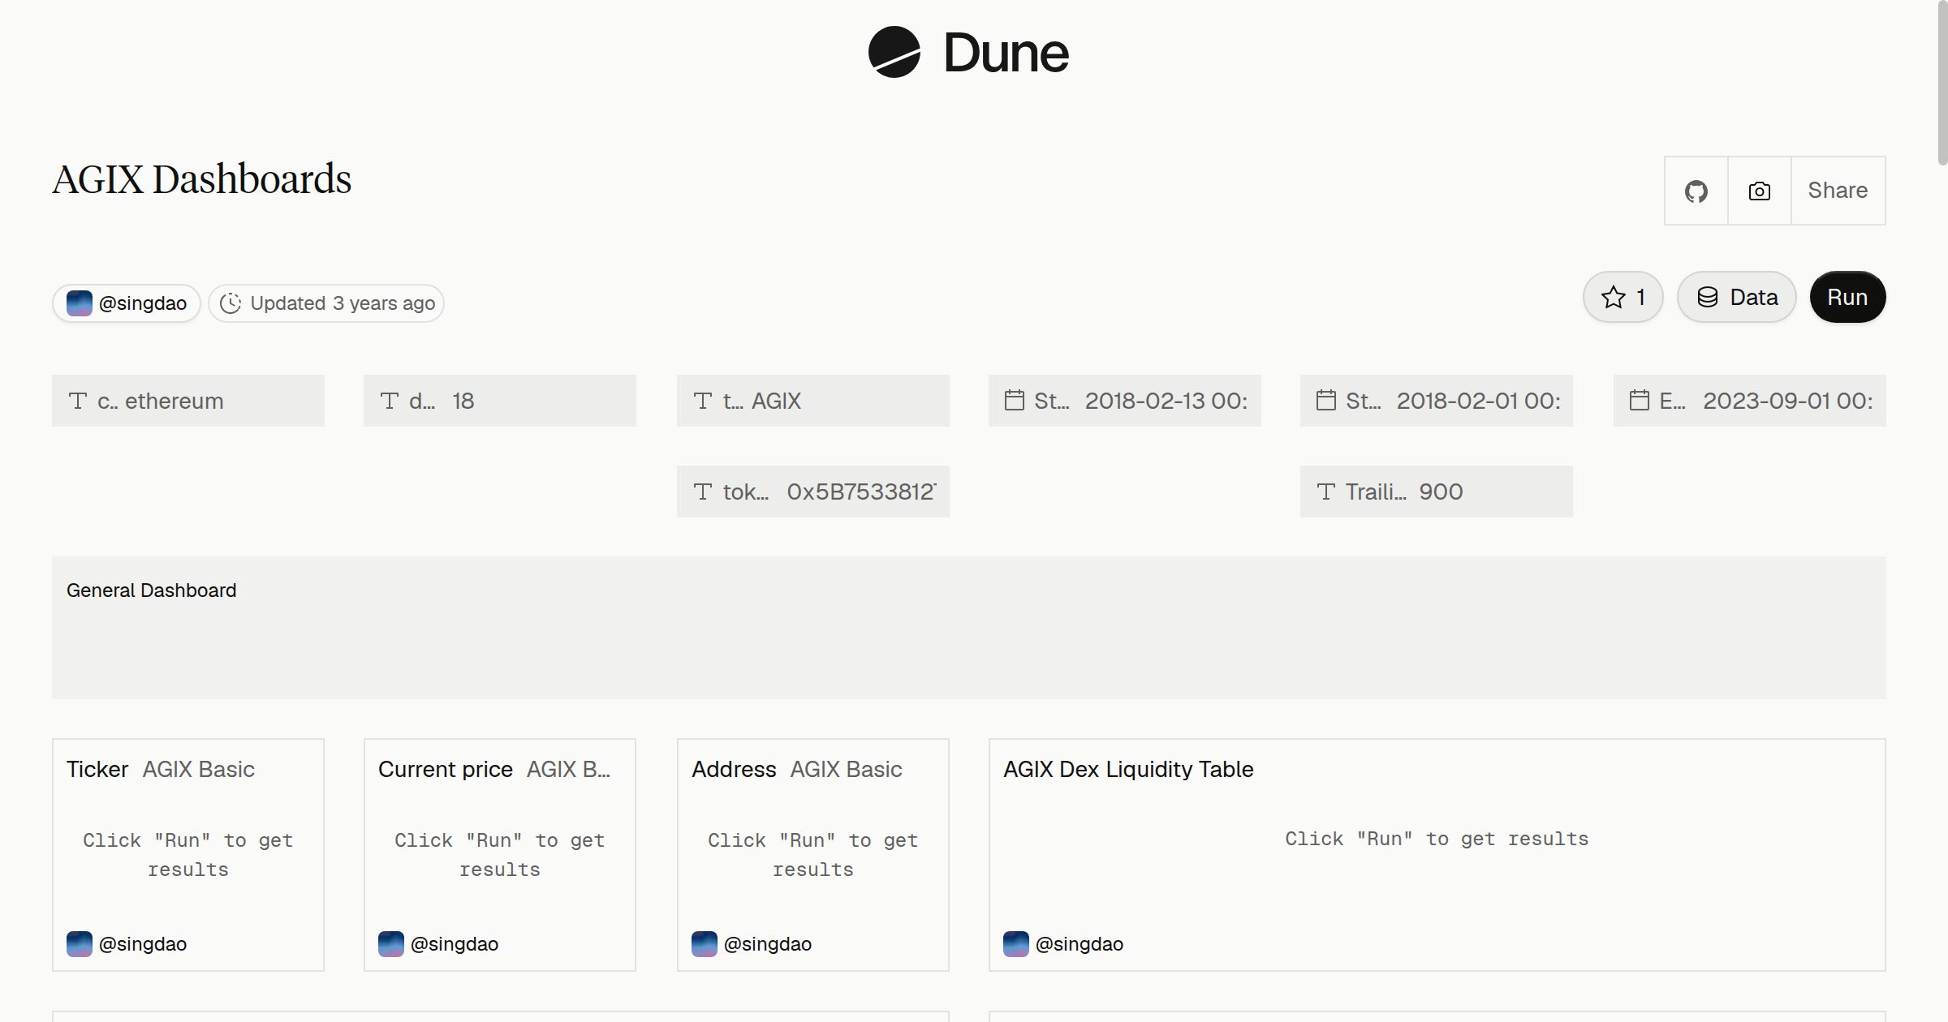Edit token address field 0x5B7533812
Screen dimensions: 1948x1022
point(813,492)
